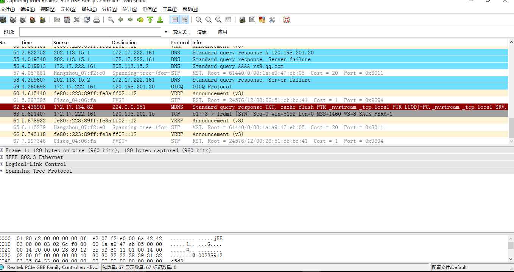Select packet 63 TCP SYN row
The image size is (514, 272).
(254, 114)
